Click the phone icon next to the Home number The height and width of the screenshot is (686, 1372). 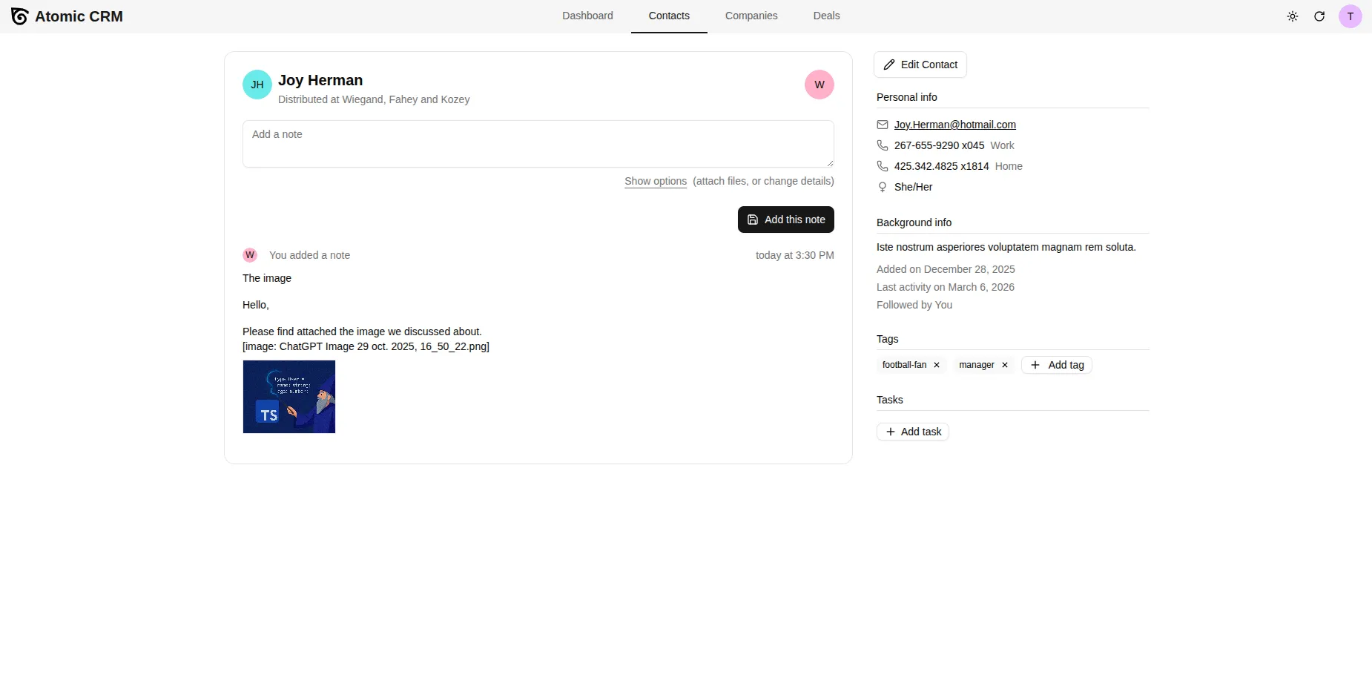[882, 166]
